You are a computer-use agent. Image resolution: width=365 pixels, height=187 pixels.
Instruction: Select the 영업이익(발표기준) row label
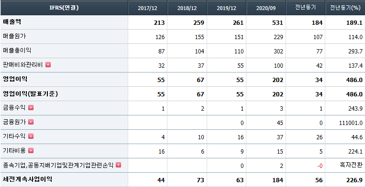tap(30, 93)
